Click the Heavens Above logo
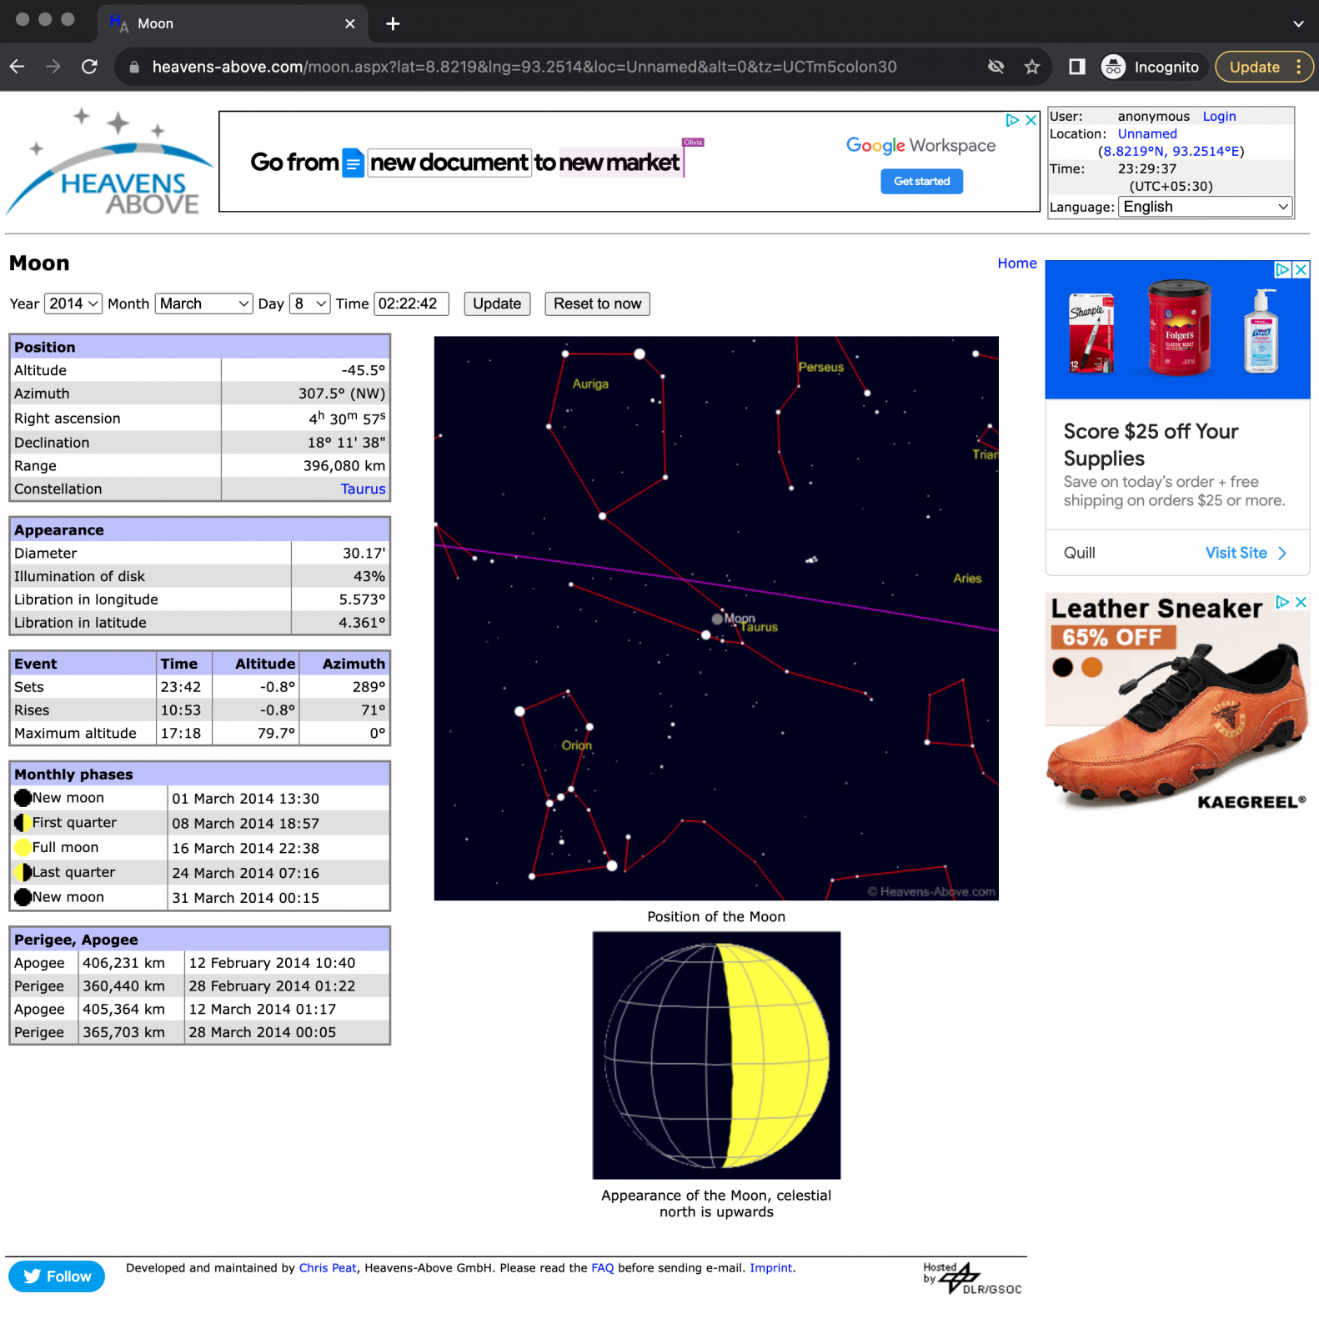Viewport: 1319px width, 1334px height. [108, 163]
